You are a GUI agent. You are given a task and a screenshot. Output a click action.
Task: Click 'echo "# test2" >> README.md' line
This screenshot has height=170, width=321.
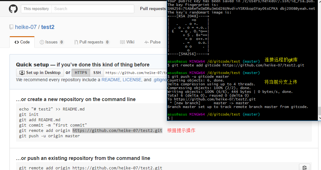52,109
